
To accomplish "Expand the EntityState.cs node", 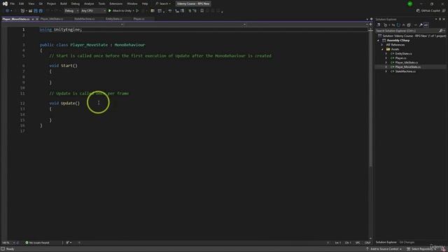I will click(x=386, y=54).
